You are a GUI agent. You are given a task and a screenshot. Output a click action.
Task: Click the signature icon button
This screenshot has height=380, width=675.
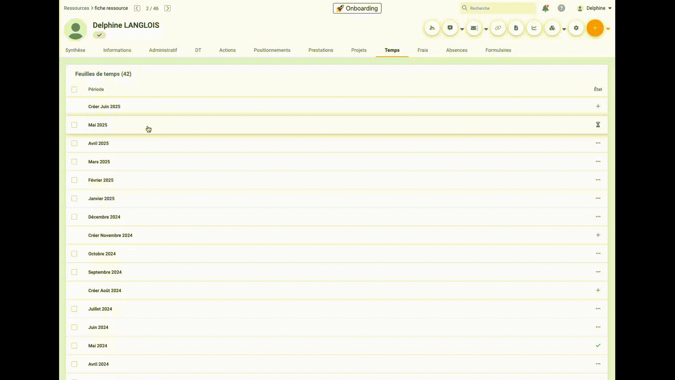[432, 28]
